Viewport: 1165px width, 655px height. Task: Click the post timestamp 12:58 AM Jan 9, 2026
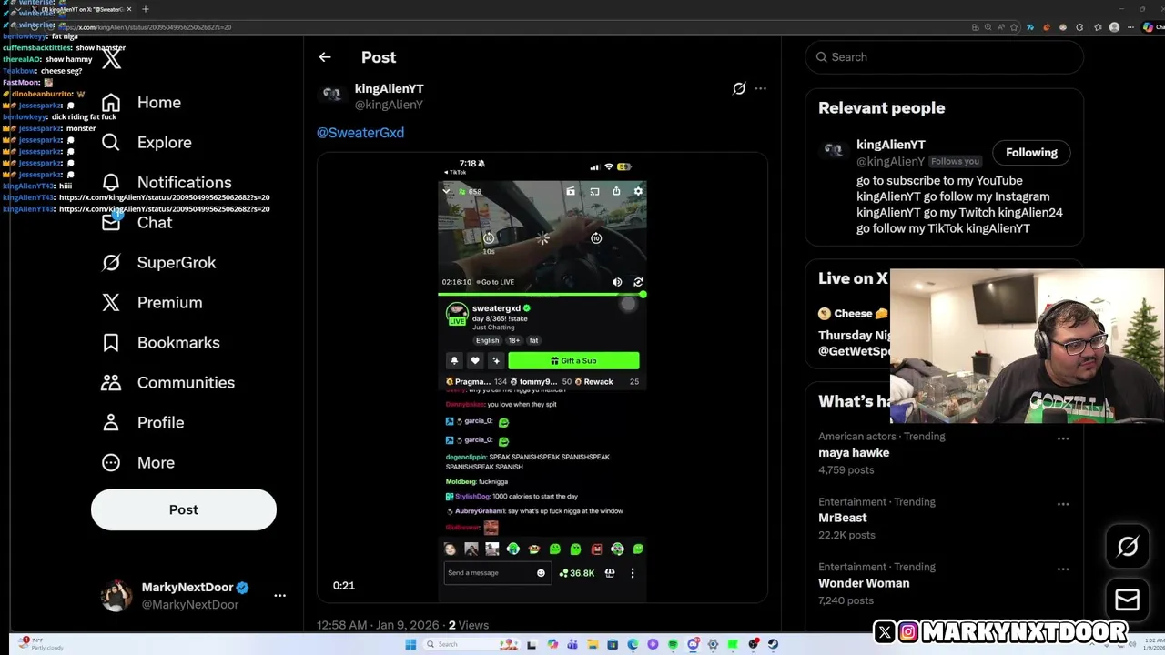(x=378, y=625)
